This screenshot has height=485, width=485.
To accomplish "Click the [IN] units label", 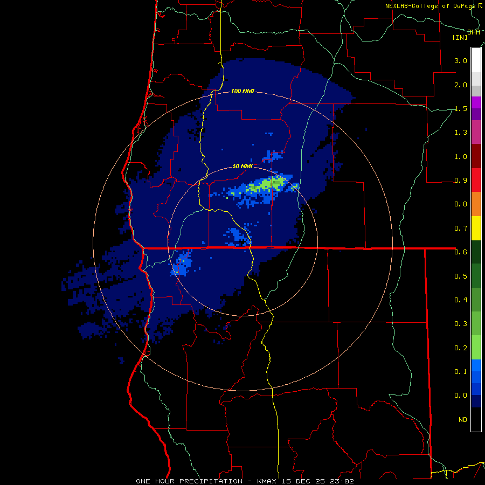I will [x=460, y=37].
